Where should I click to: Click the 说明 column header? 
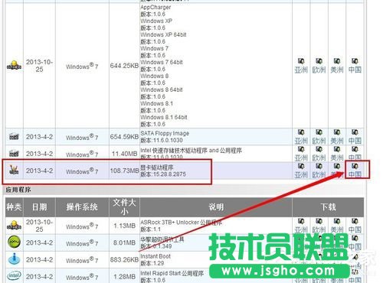216,207
